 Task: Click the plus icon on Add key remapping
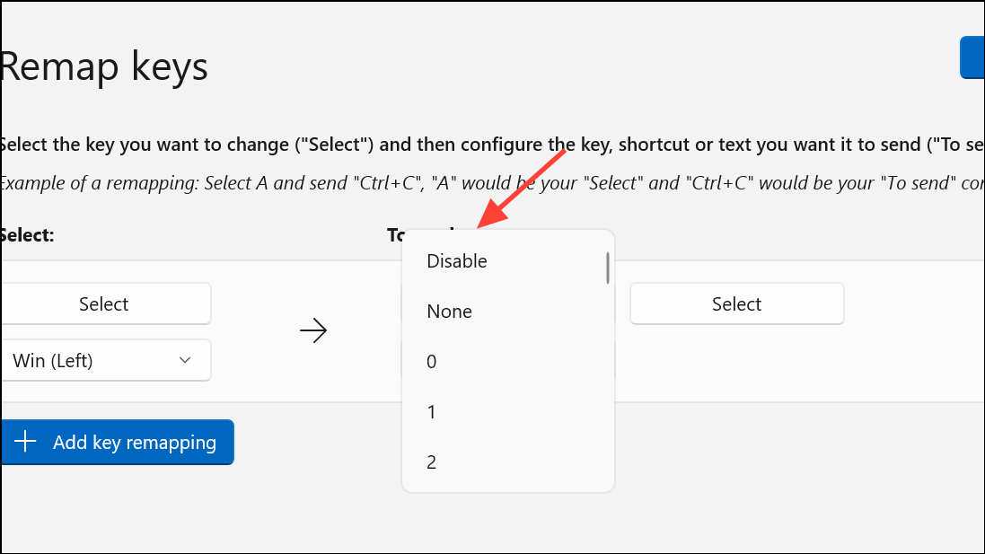click(24, 442)
